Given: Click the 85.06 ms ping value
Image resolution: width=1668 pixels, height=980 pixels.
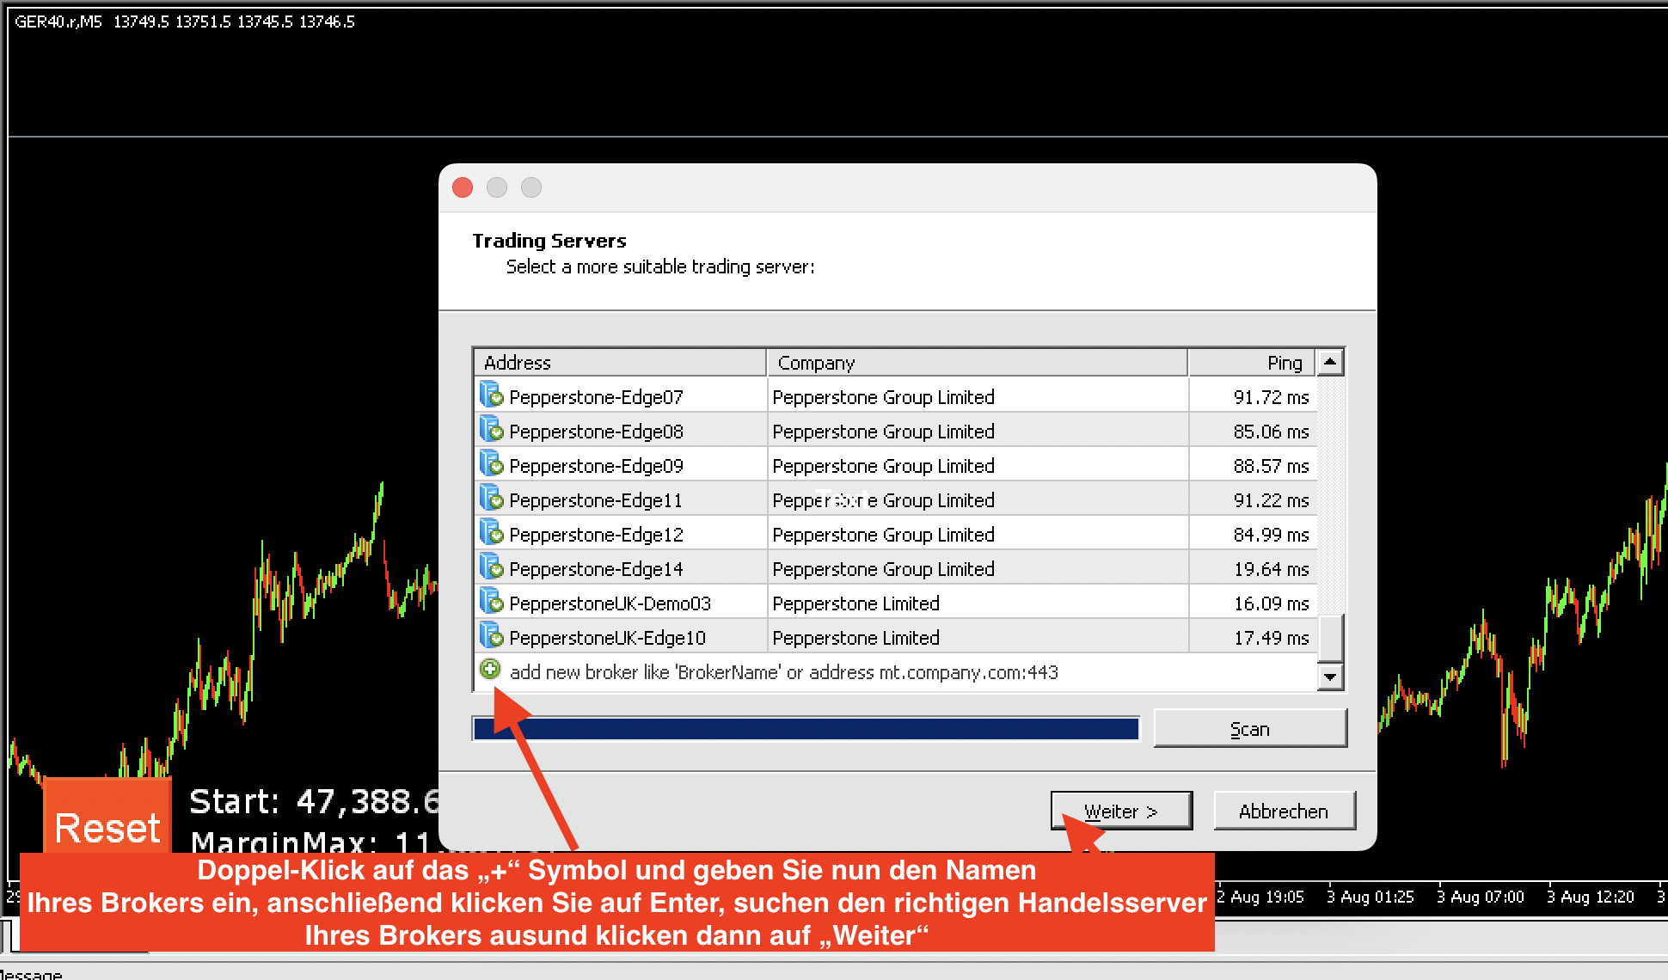Looking at the screenshot, I should [x=1271, y=432].
